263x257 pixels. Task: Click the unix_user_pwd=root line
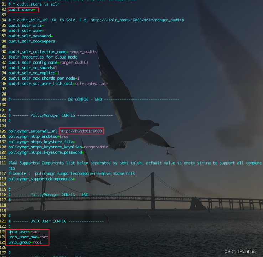(29, 237)
